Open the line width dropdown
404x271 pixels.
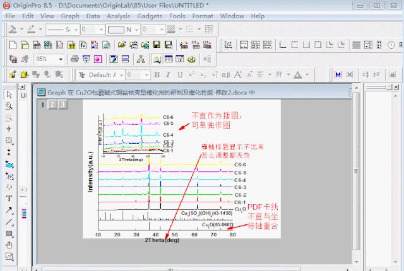[x=92, y=30]
